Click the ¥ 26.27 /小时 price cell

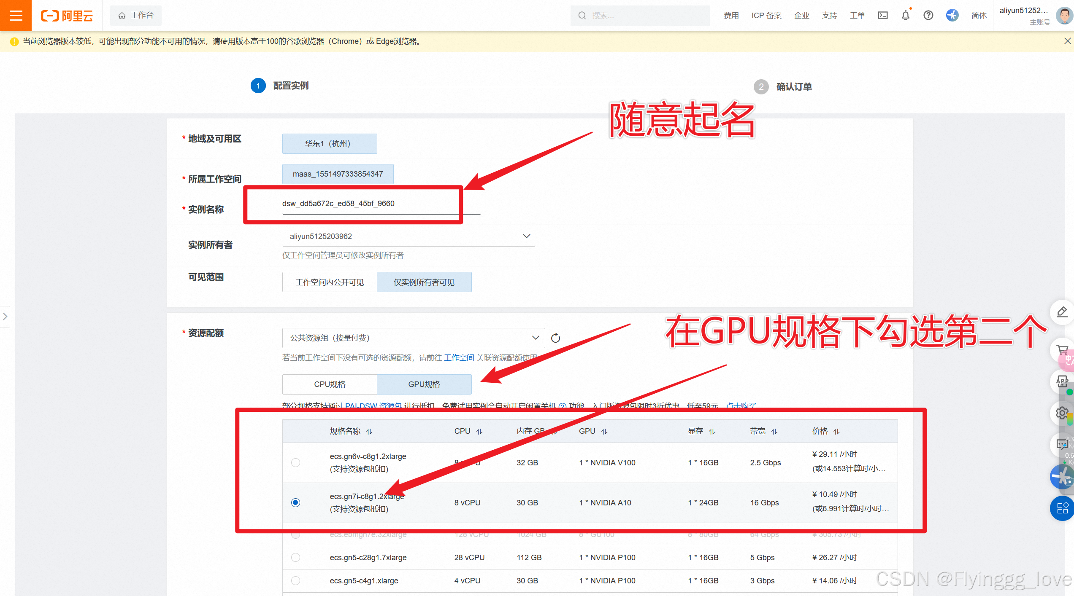835,557
